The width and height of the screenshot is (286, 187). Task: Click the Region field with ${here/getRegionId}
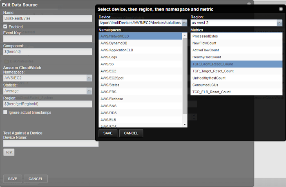[x=48, y=104]
